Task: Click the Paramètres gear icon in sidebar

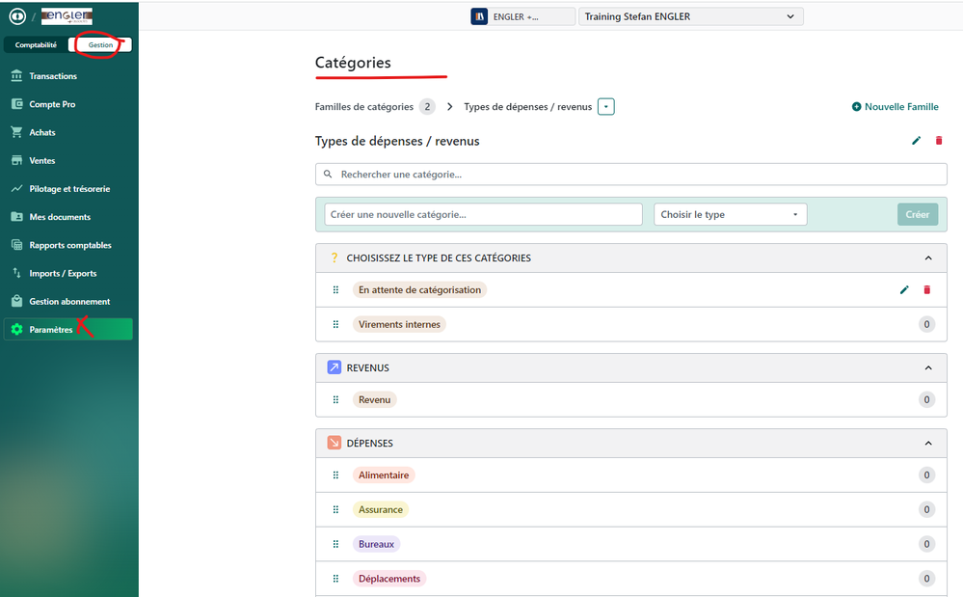Action: [16, 330]
